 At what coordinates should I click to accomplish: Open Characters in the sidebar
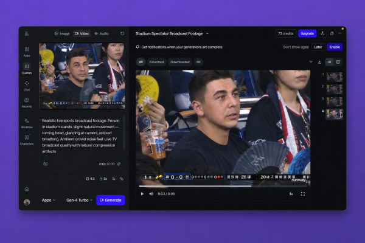coord(27,140)
